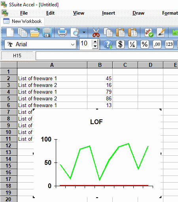Switch to the New Workbook tab
The image size is (178, 202).
point(23,21)
